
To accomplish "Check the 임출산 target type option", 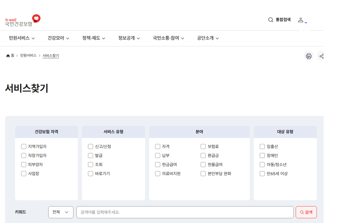I will coord(262,146).
